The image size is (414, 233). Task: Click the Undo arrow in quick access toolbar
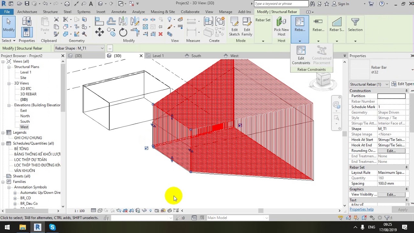tap(45, 4)
